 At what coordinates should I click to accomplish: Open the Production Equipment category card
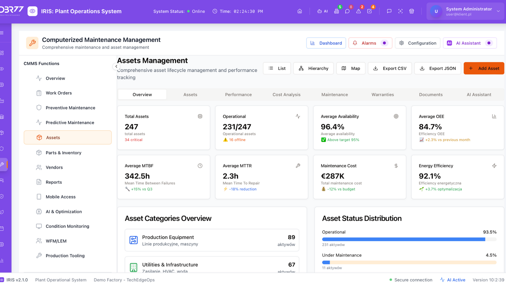[212, 240]
